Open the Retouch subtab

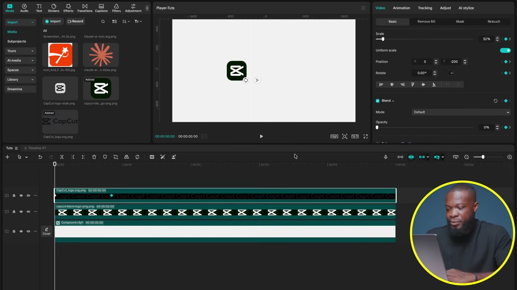click(x=494, y=21)
